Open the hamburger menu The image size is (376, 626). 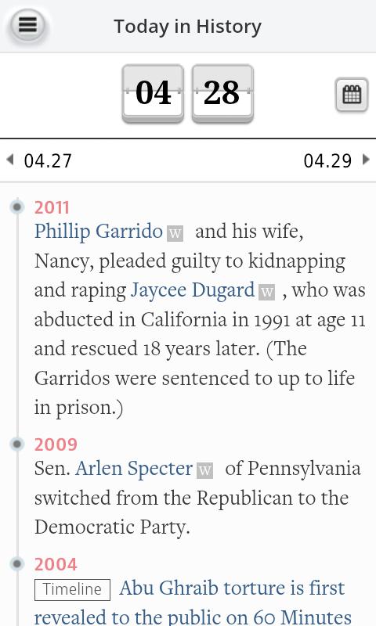(x=27, y=26)
